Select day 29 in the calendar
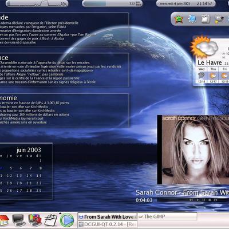The width and height of the screenshot is (229, 229). click(x=39, y=191)
